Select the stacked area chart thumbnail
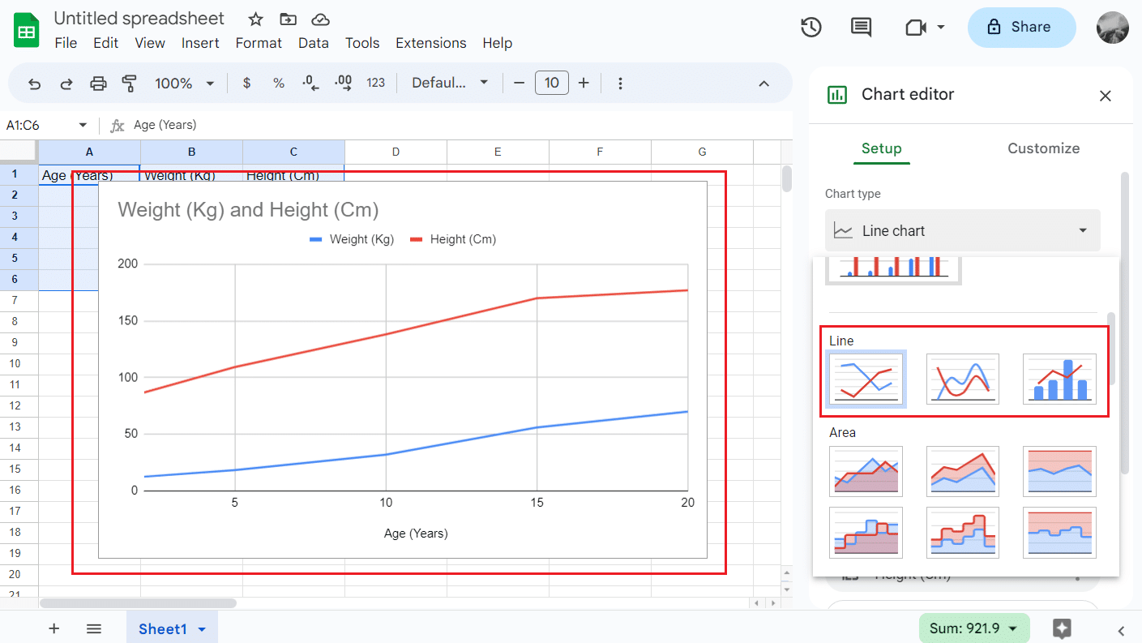1142x643 pixels. tap(963, 471)
